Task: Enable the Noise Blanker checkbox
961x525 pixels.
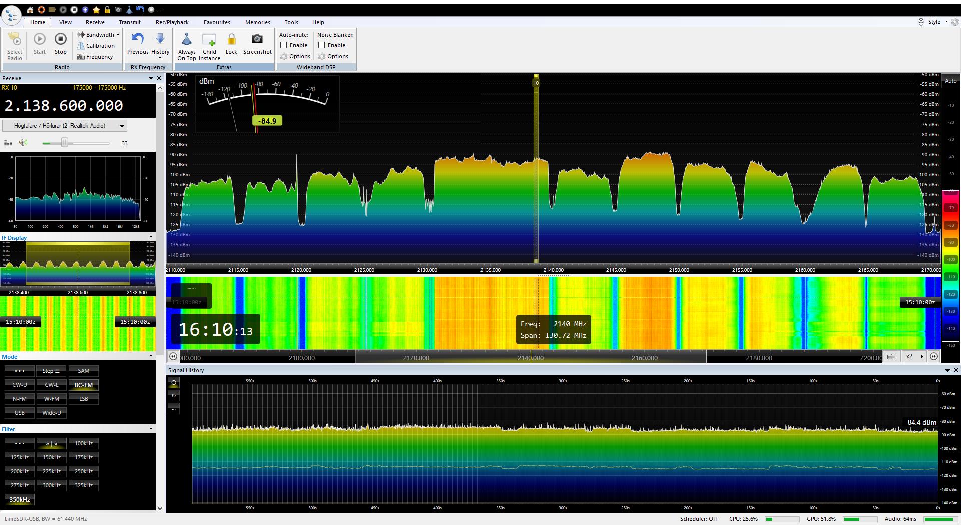Action: pyautogui.click(x=322, y=45)
